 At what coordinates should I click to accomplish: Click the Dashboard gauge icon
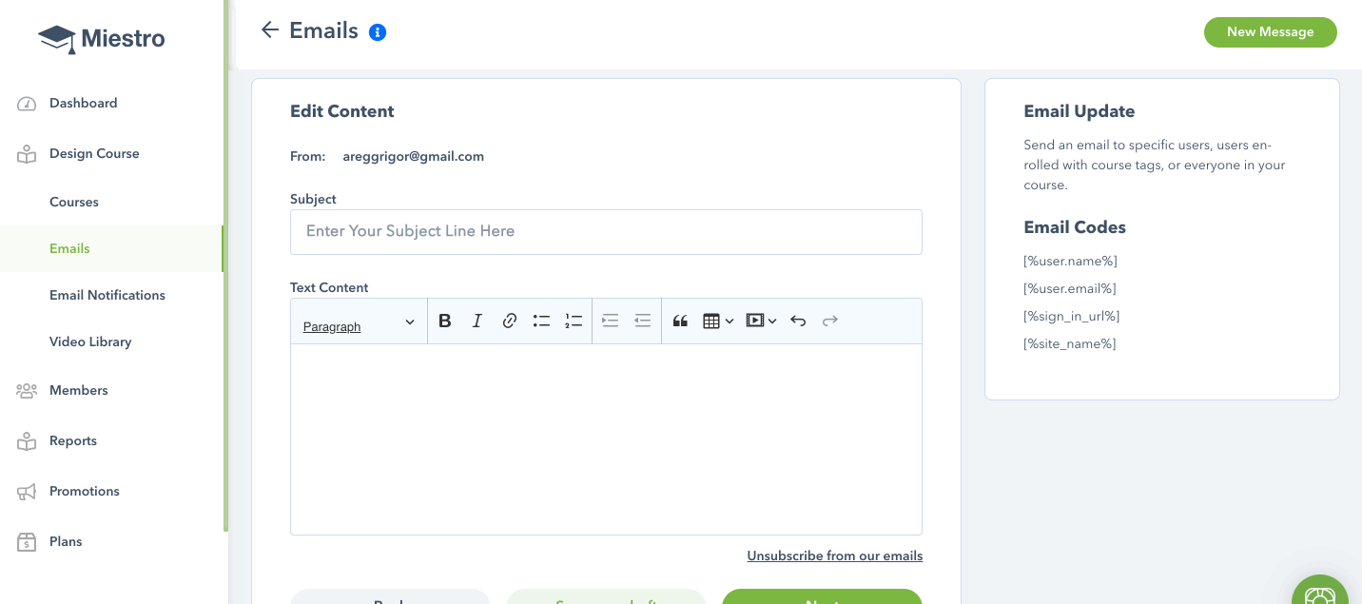[27, 104]
